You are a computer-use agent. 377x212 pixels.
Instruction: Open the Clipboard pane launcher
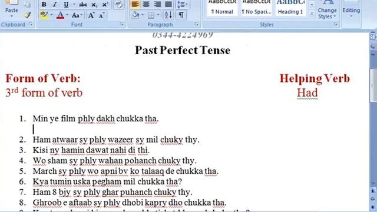pos(31,24)
